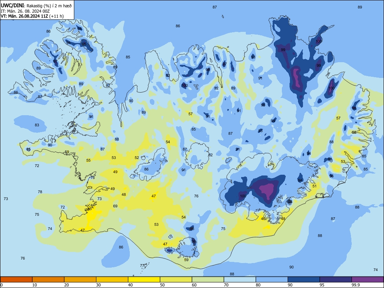Screen dimensions: 384x288
Task: Click the legend scale label 30
Action: pyautogui.click(x=98, y=285)
